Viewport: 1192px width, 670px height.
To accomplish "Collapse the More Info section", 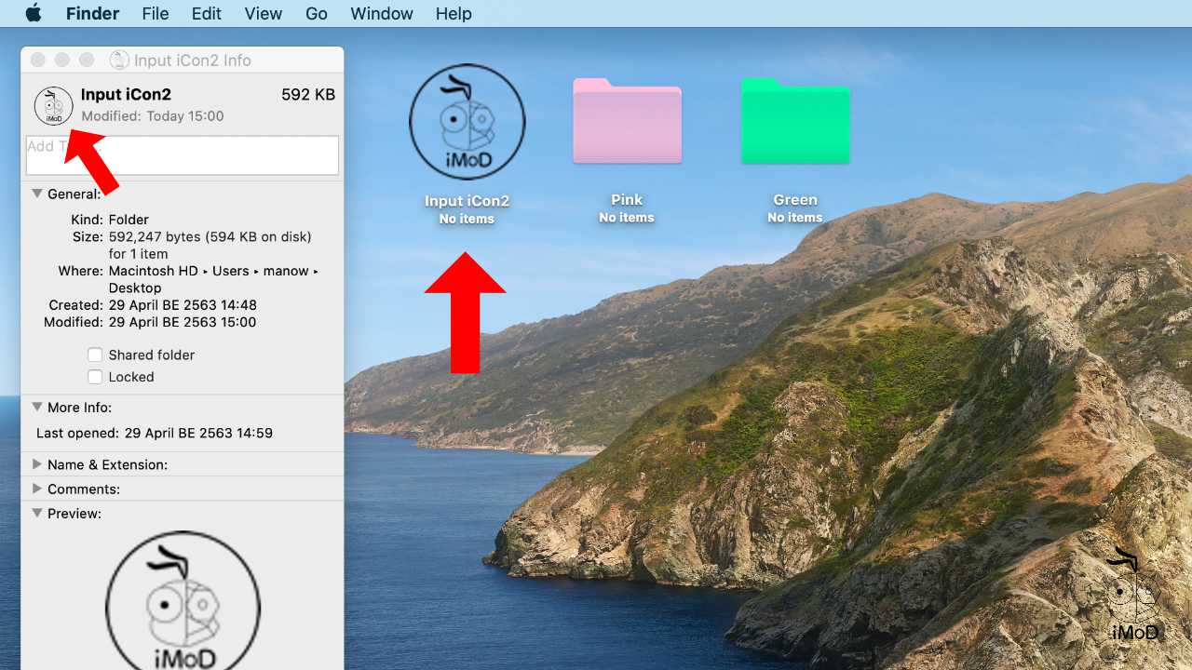I will coord(37,408).
